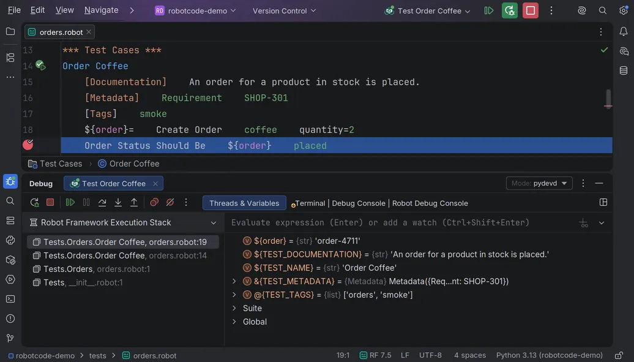This screenshot has width=634, height=362.
Task: Expand evaluate expression history chevron
Action: point(601,223)
